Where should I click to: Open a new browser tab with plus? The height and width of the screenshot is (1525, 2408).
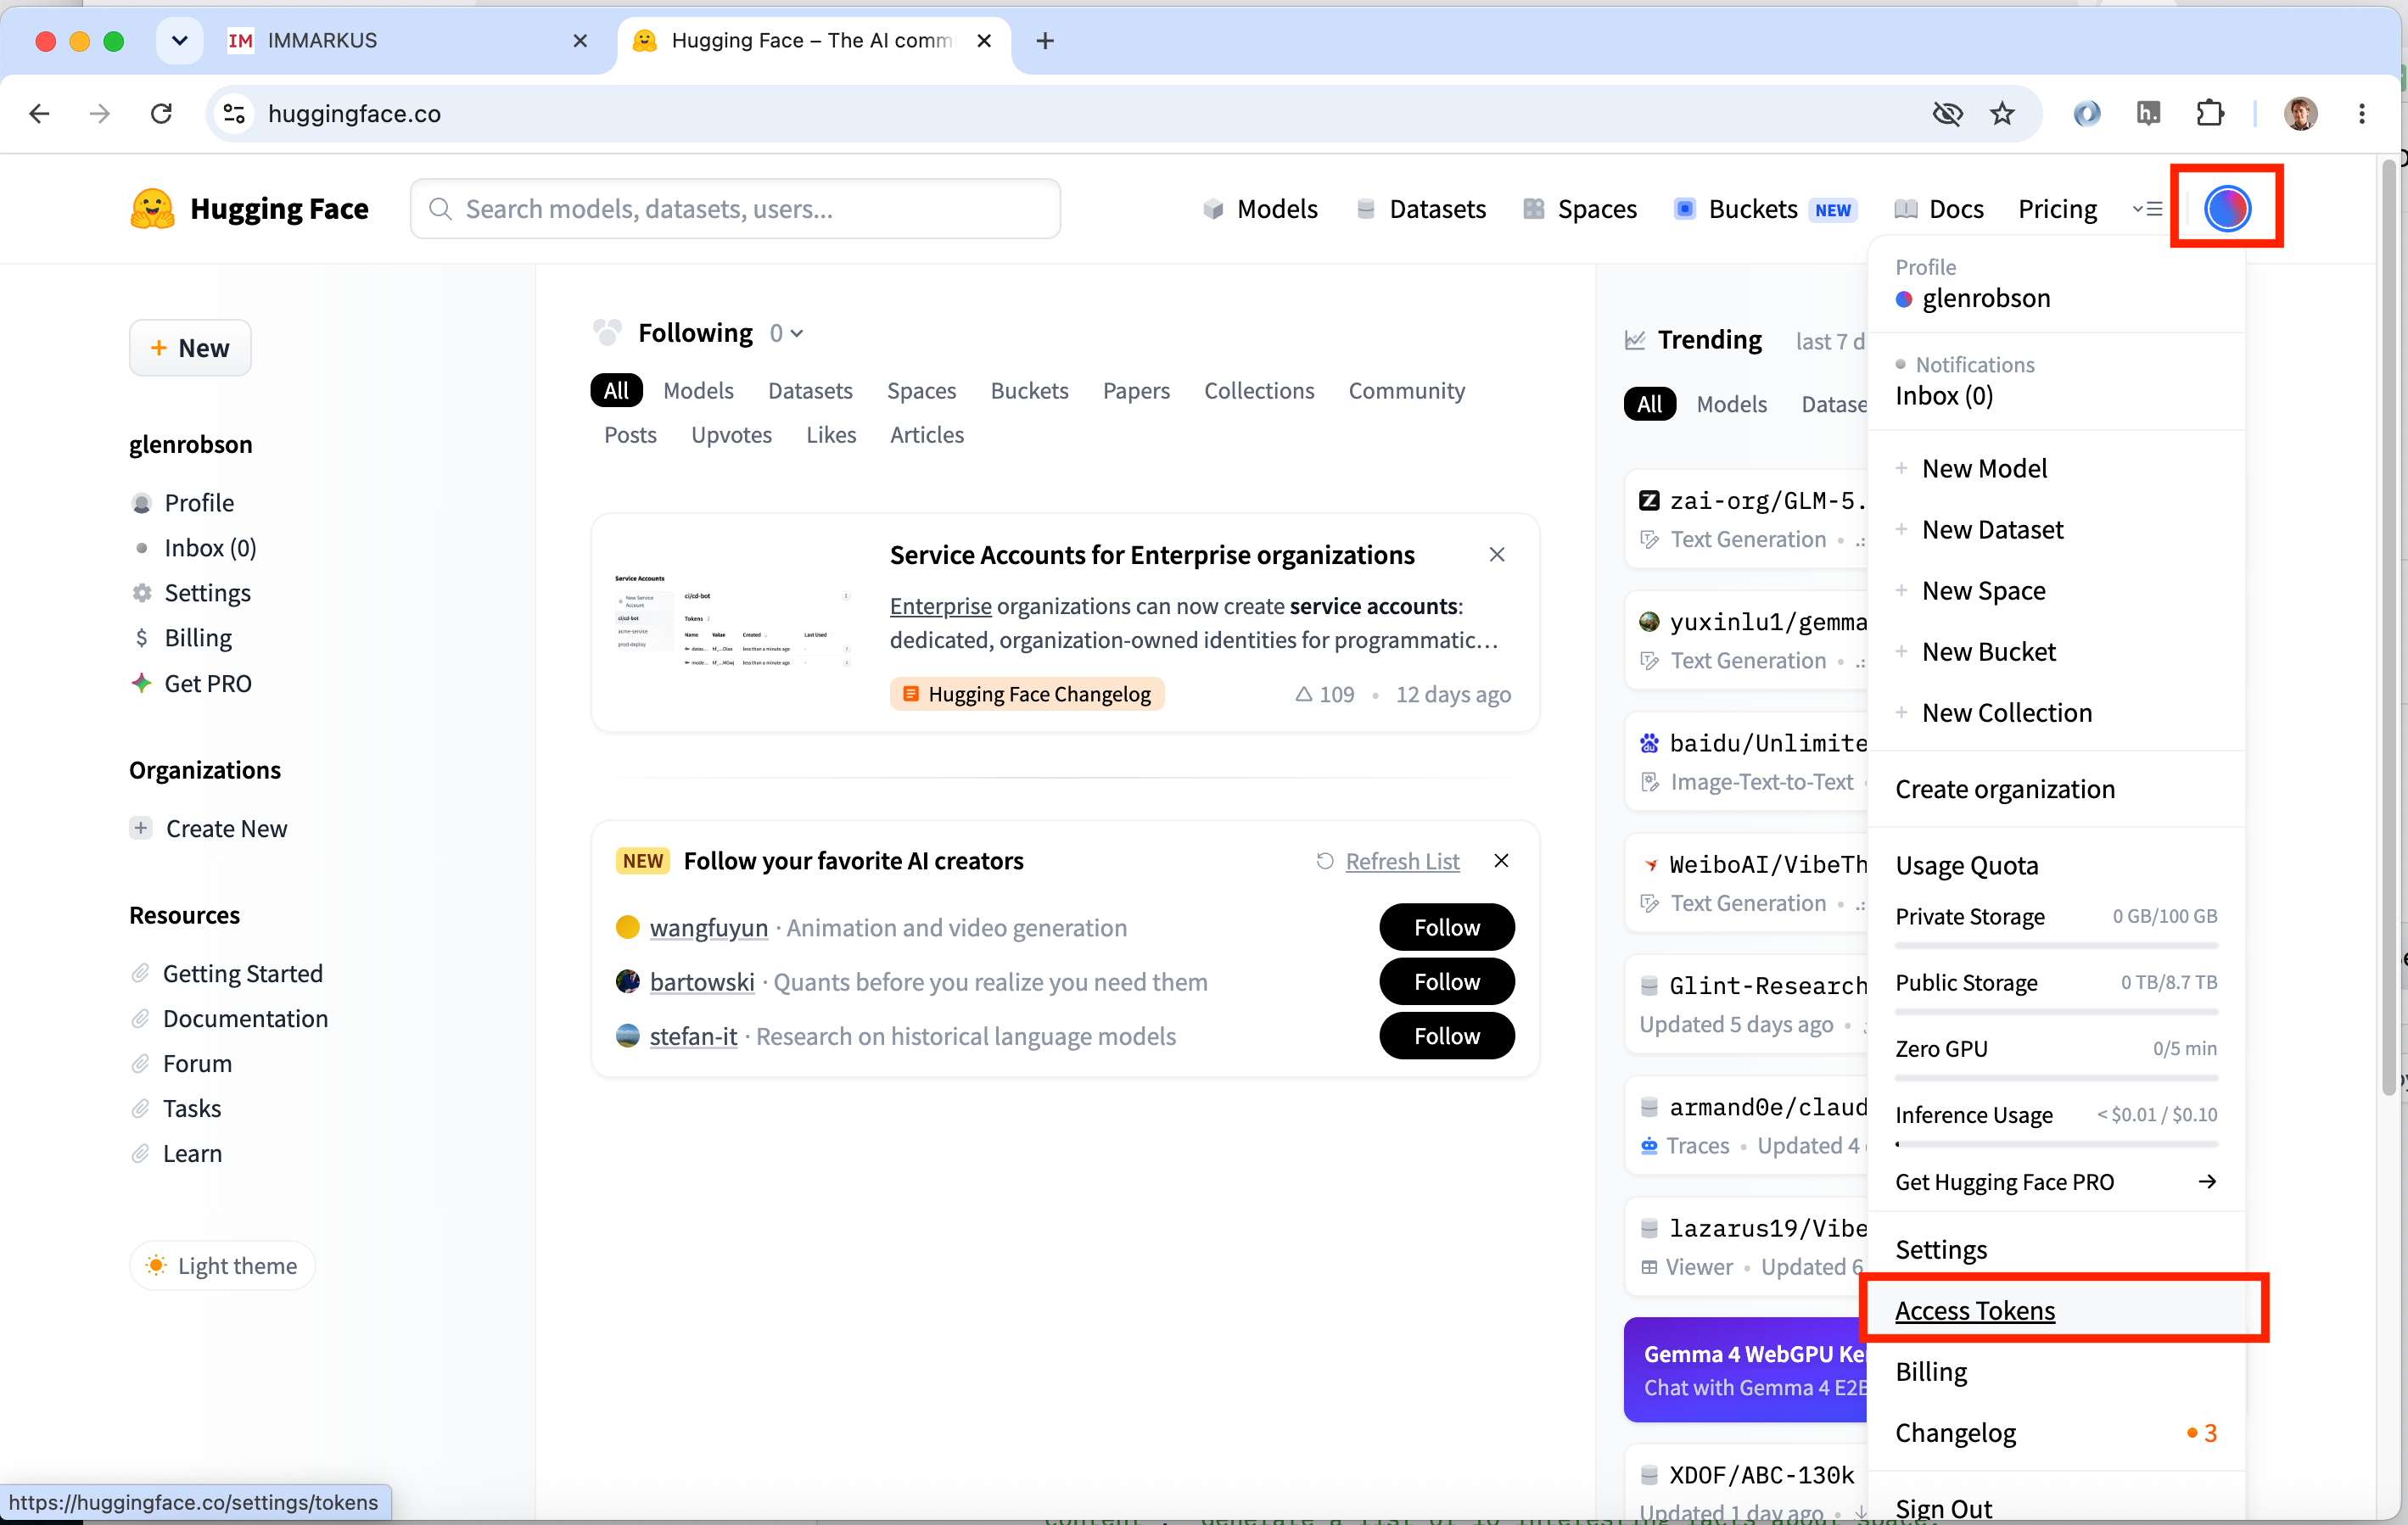1045,40
